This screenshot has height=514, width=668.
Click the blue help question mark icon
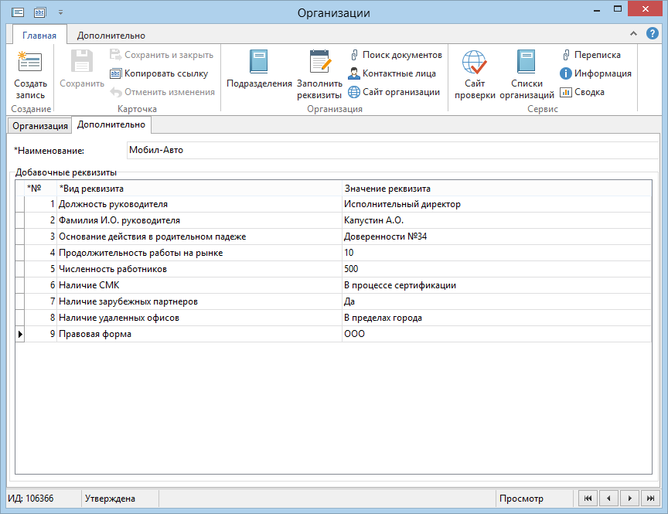[x=652, y=33]
